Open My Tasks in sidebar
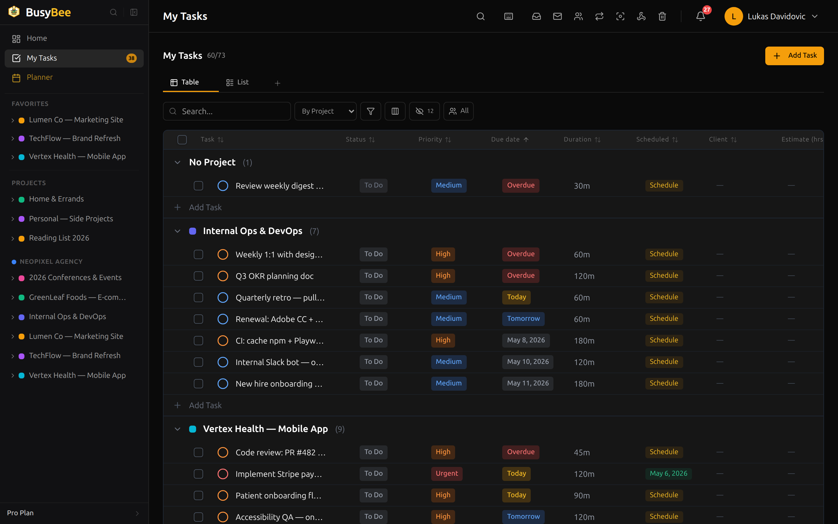The image size is (838, 524). click(x=74, y=58)
